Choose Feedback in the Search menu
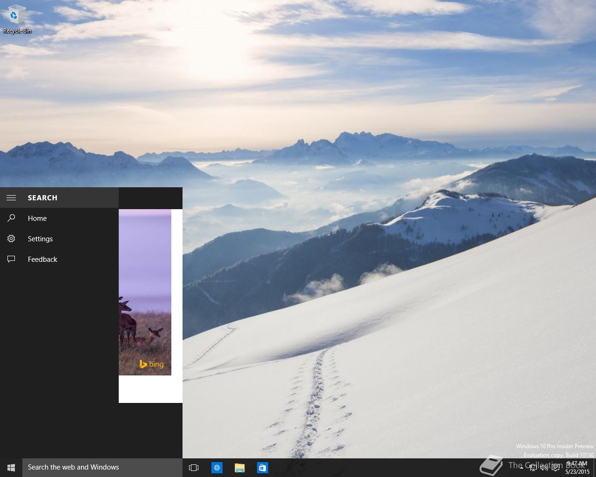Image resolution: width=596 pixels, height=477 pixels. click(x=59, y=259)
